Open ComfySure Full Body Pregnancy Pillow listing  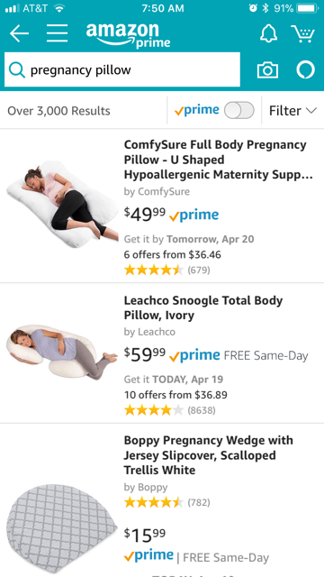coord(218,160)
